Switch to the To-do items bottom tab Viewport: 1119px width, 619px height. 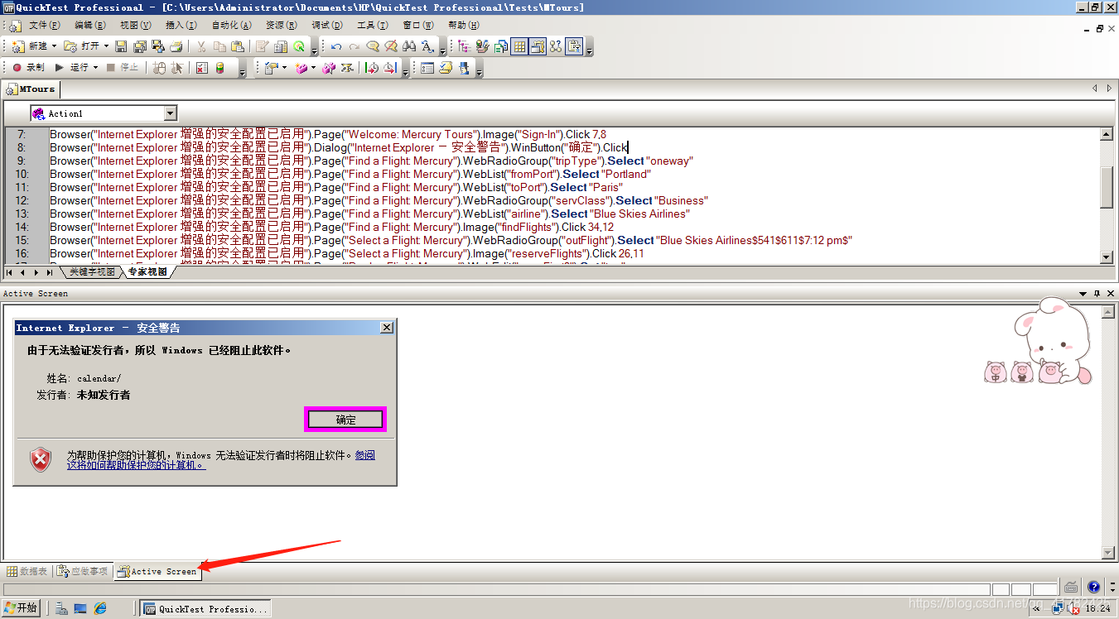[82, 571]
